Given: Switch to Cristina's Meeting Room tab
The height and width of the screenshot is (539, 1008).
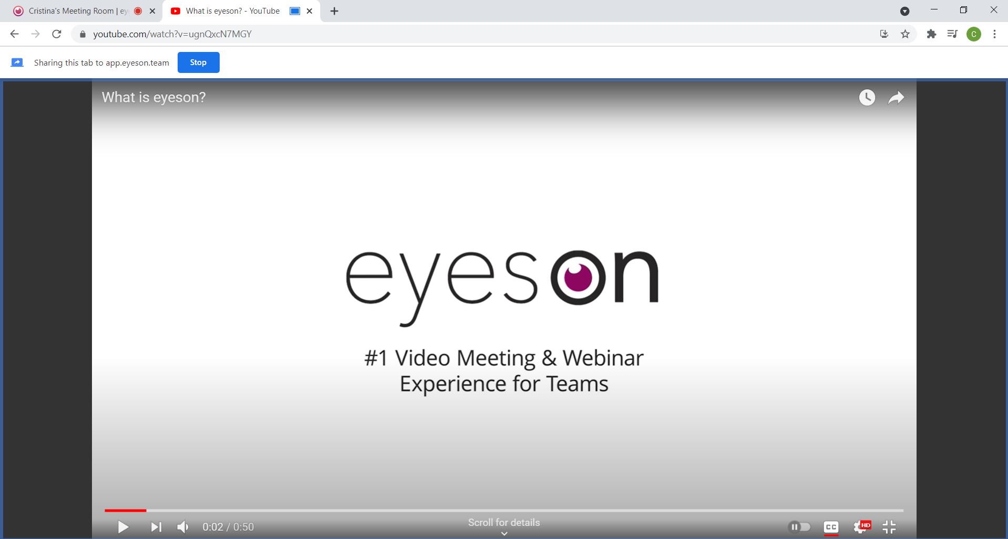Looking at the screenshot, I should tap(78, 11).
